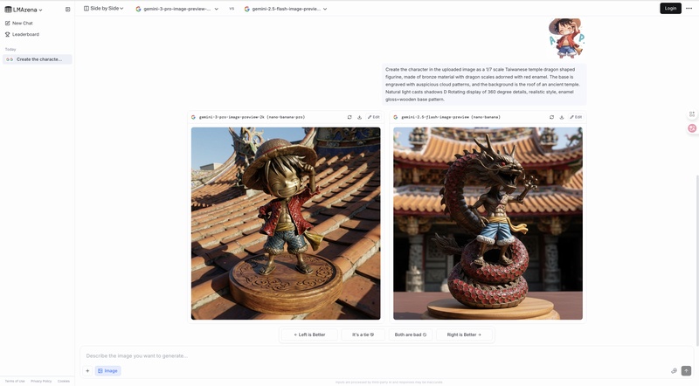Click the Login button
Image resolution: width=699 pixels, height=386 pixels.
pos(670,8)
